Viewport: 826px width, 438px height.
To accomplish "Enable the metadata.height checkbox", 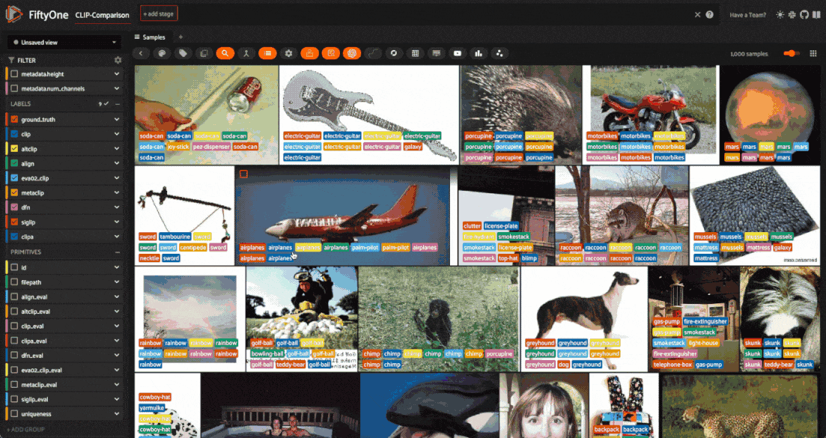I will tap(14, 74).
